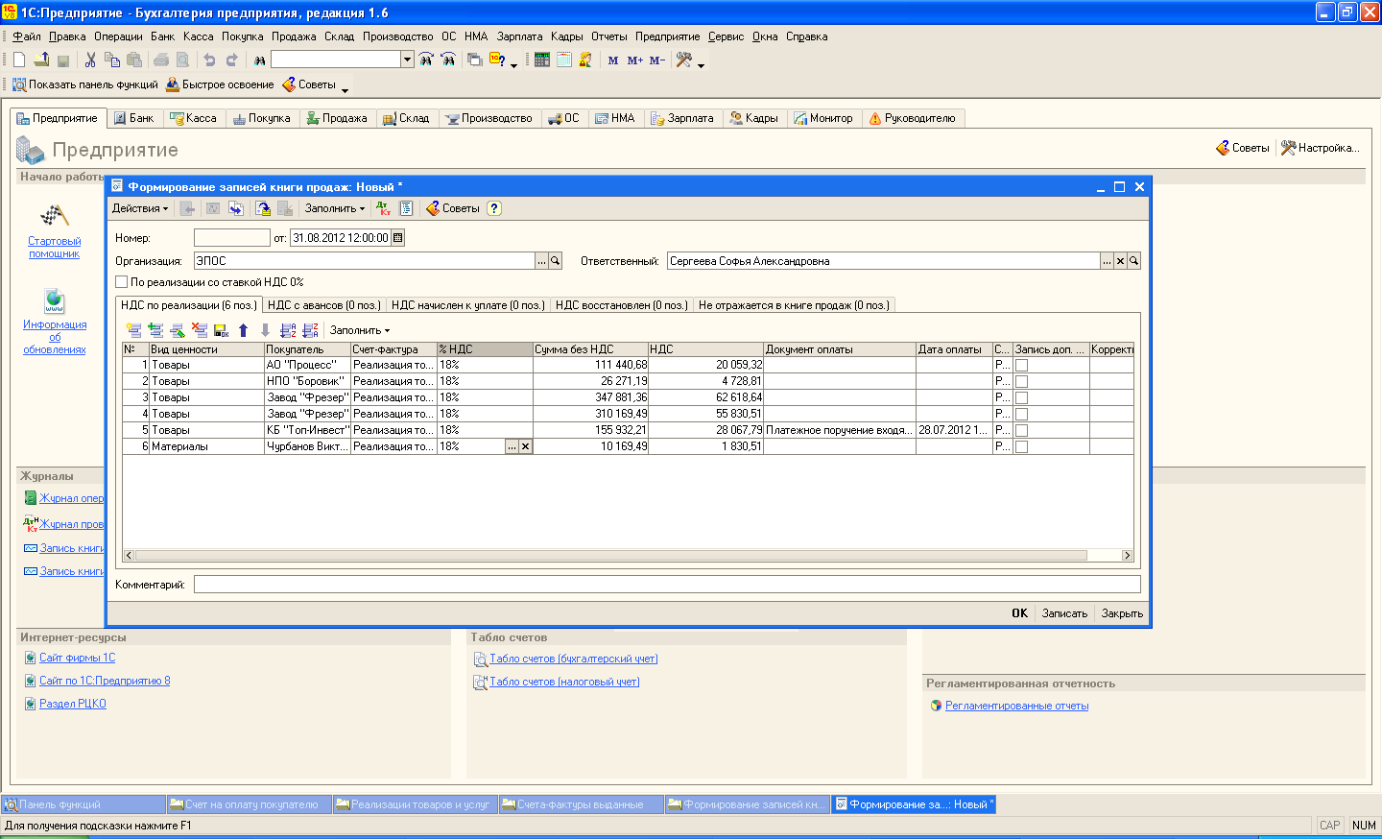This screenshot has height=839, width=1382.
Task: Delete the current row with red X icon
Action: tap(200, 330)
